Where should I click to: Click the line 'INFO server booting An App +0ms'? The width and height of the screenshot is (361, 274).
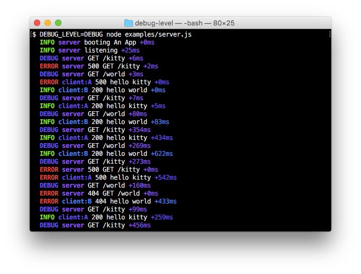(x=97, y=42)
